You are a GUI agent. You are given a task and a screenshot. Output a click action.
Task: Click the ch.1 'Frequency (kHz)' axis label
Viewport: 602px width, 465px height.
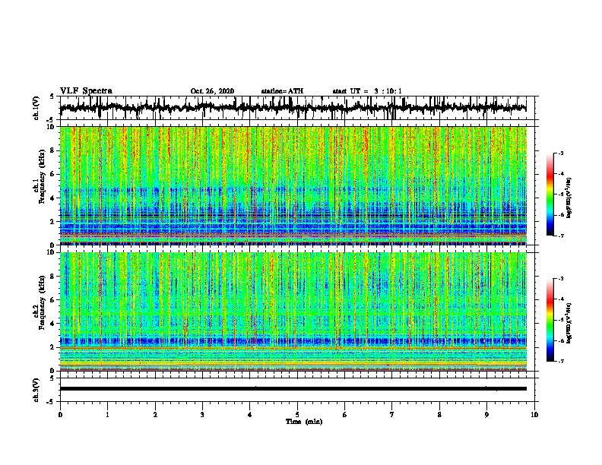coord(42,177)
